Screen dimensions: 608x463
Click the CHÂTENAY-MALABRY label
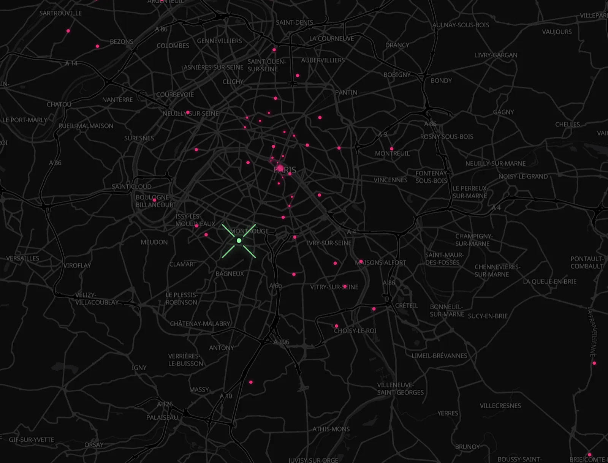click(200, 324)
